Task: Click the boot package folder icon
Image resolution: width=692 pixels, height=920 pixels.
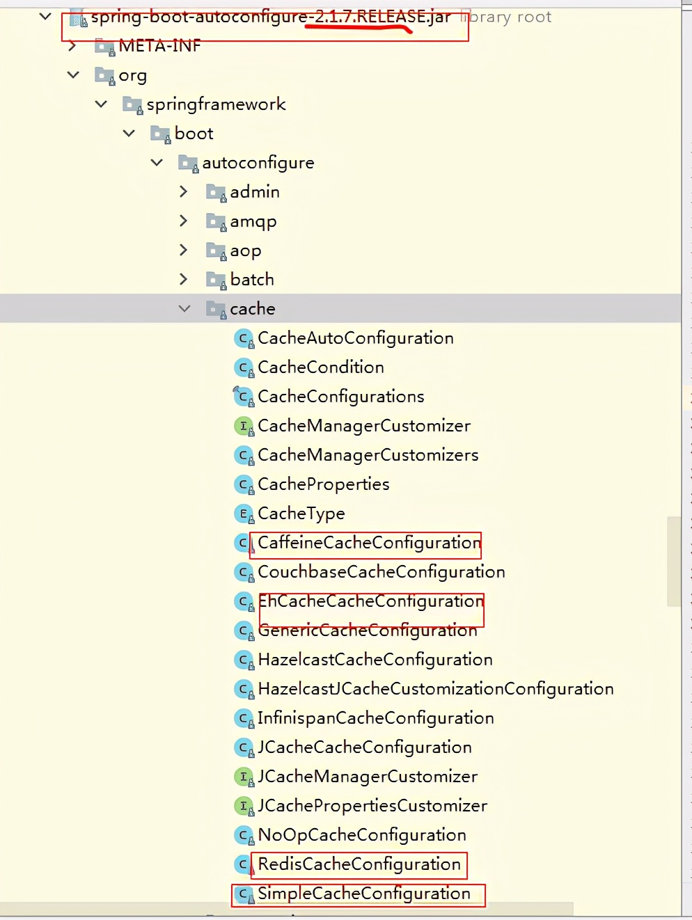Action: point(161,134)
